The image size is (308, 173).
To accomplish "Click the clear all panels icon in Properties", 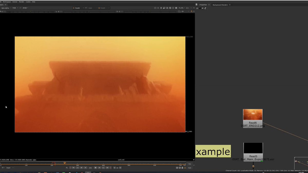I will [x=203, y=8].
